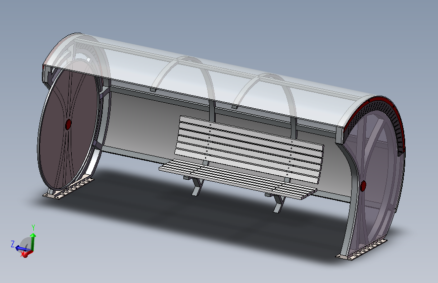Select the right foot base plate
Image resolution: width=438 pixels, height=283 pixels.
point(361,250)
